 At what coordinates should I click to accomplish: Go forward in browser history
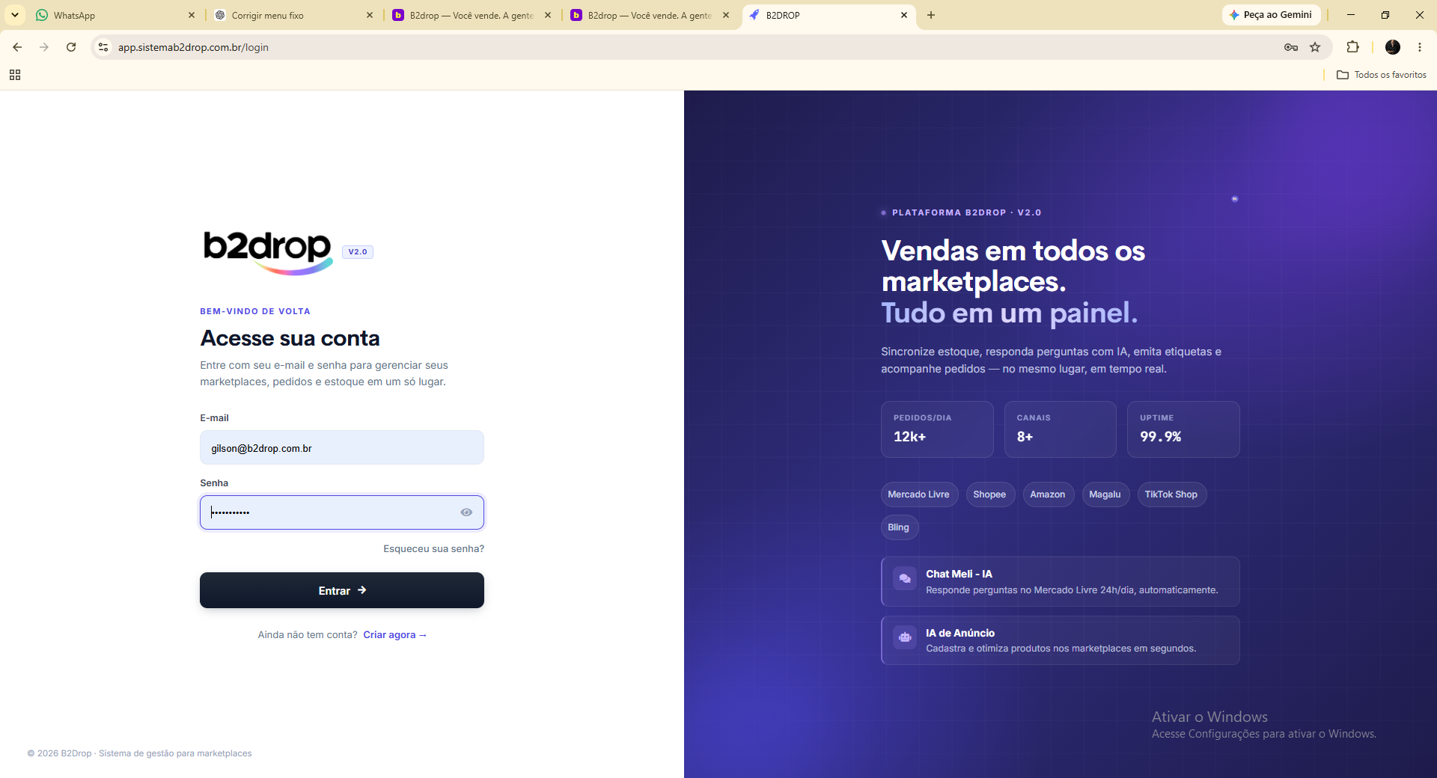coord(44,47)
